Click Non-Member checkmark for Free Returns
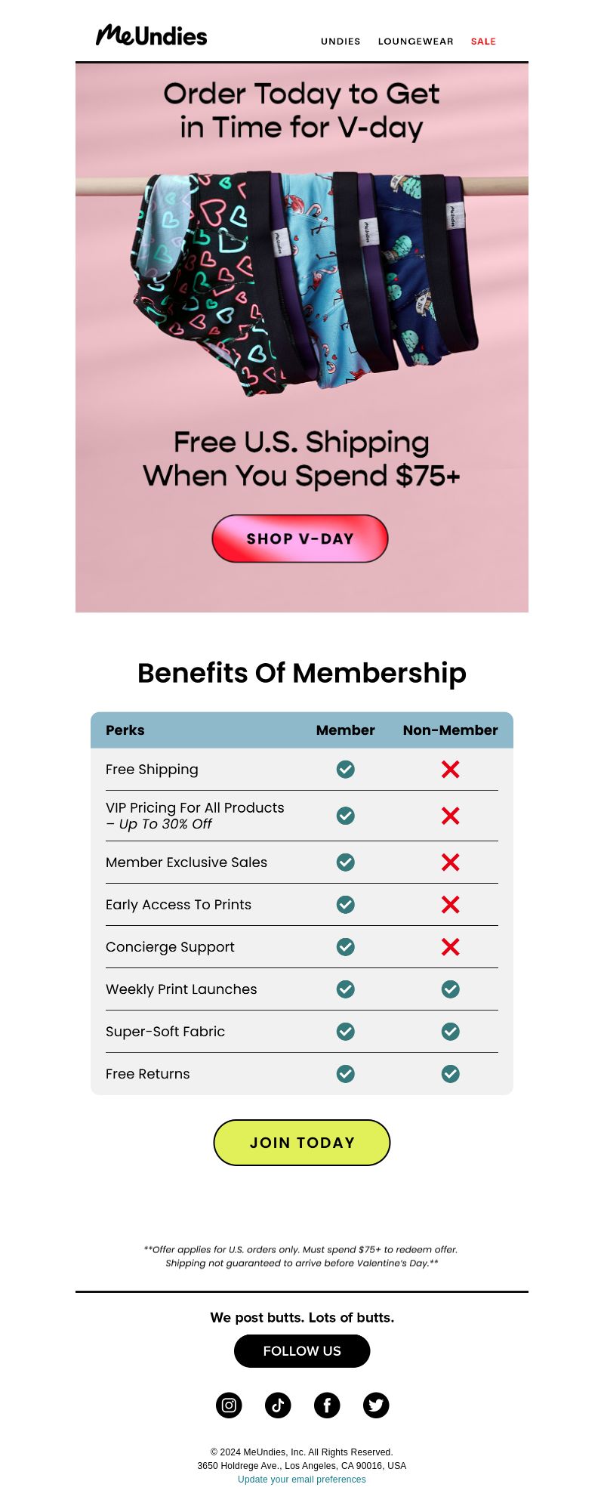 (x=451, y=1073)
